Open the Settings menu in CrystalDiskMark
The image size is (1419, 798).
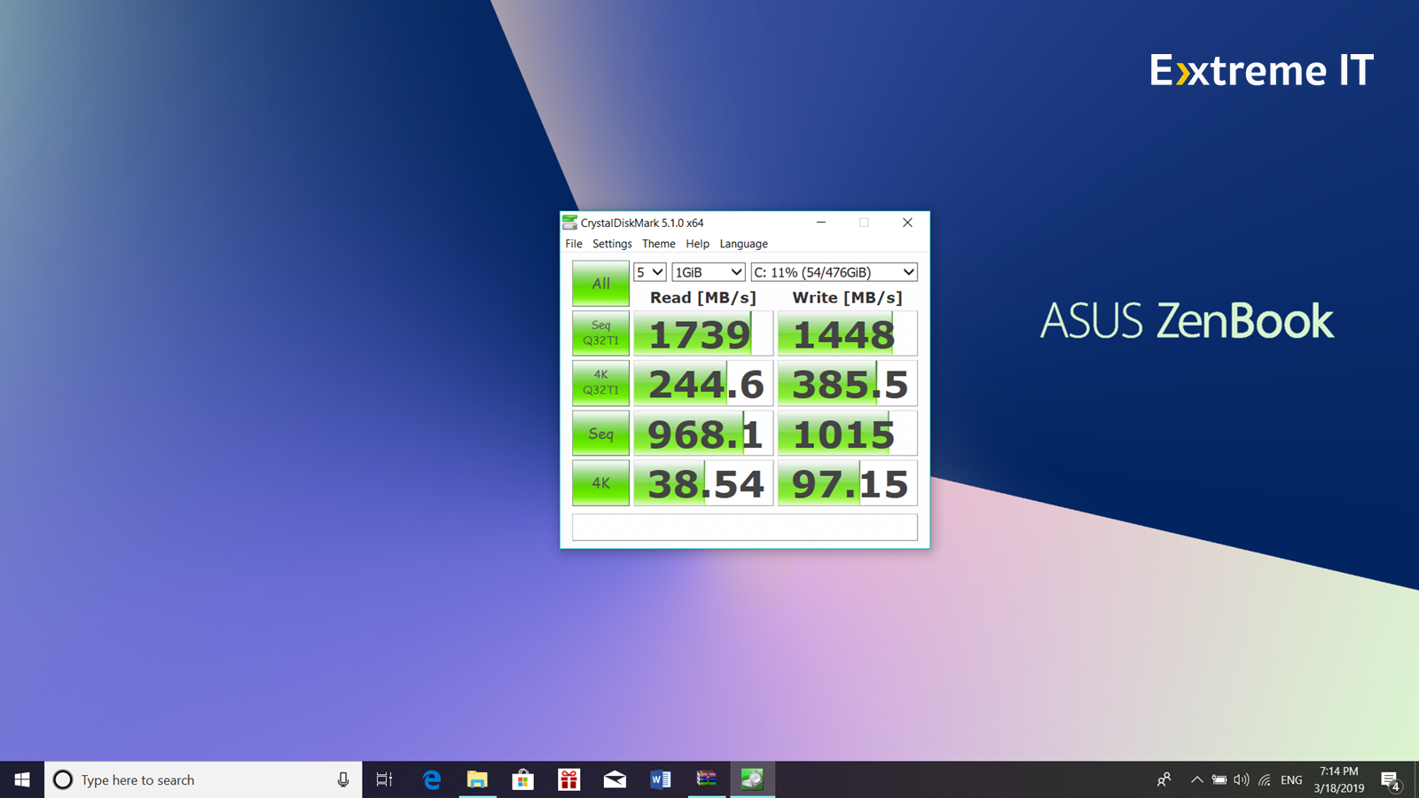(x=612, y=244)
